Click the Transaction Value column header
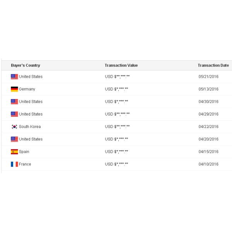Screen dimensions: 232x232 121,65
